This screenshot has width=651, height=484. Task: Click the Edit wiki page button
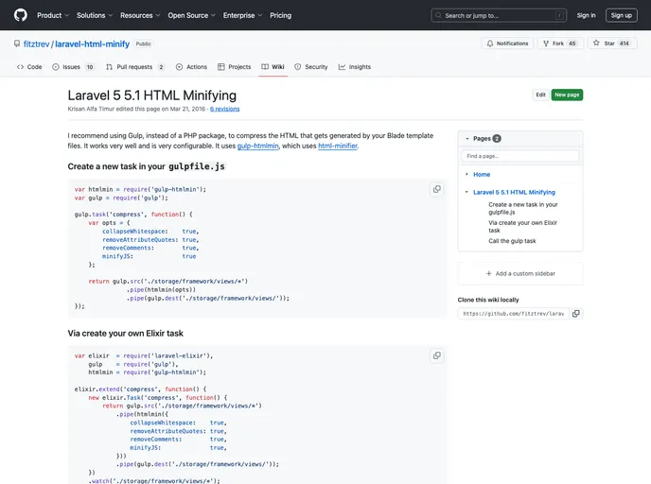pyautogui.click(x=540, y=95)
